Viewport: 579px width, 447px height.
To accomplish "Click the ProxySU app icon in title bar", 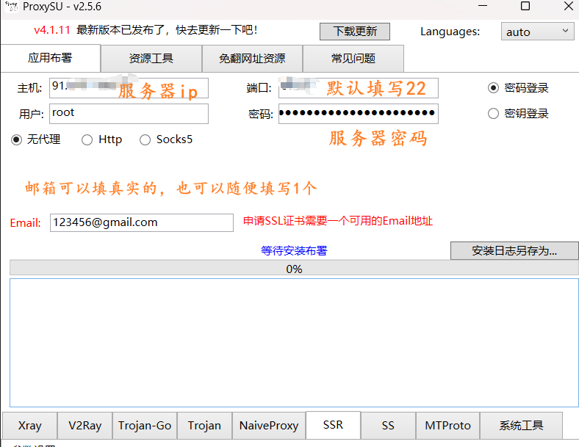I will 10,7.
